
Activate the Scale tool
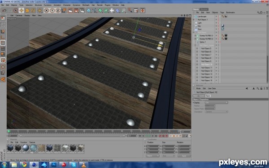tap(27, 10)
